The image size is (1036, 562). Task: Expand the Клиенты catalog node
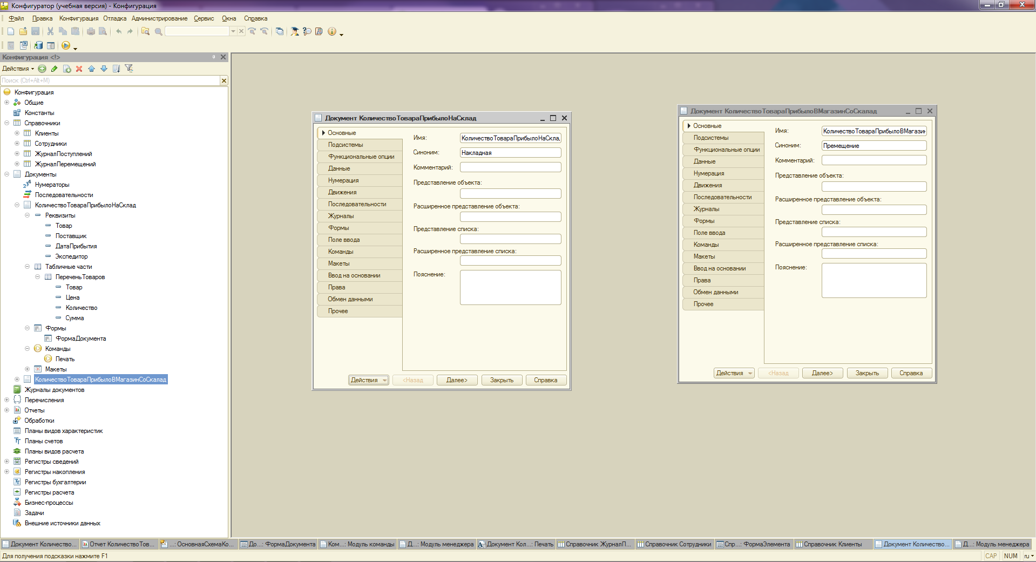(17, 133)
